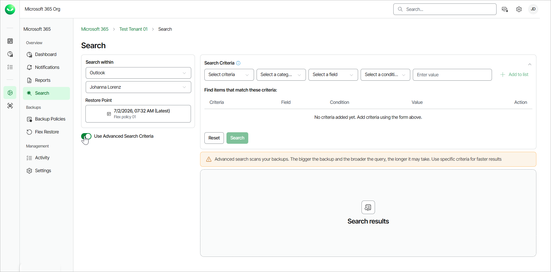The height and width of the screenshot is (272, 551).
Task: Open the Outlook search-within dropdown
Action: pyautogui.click(x=138, y=73)
